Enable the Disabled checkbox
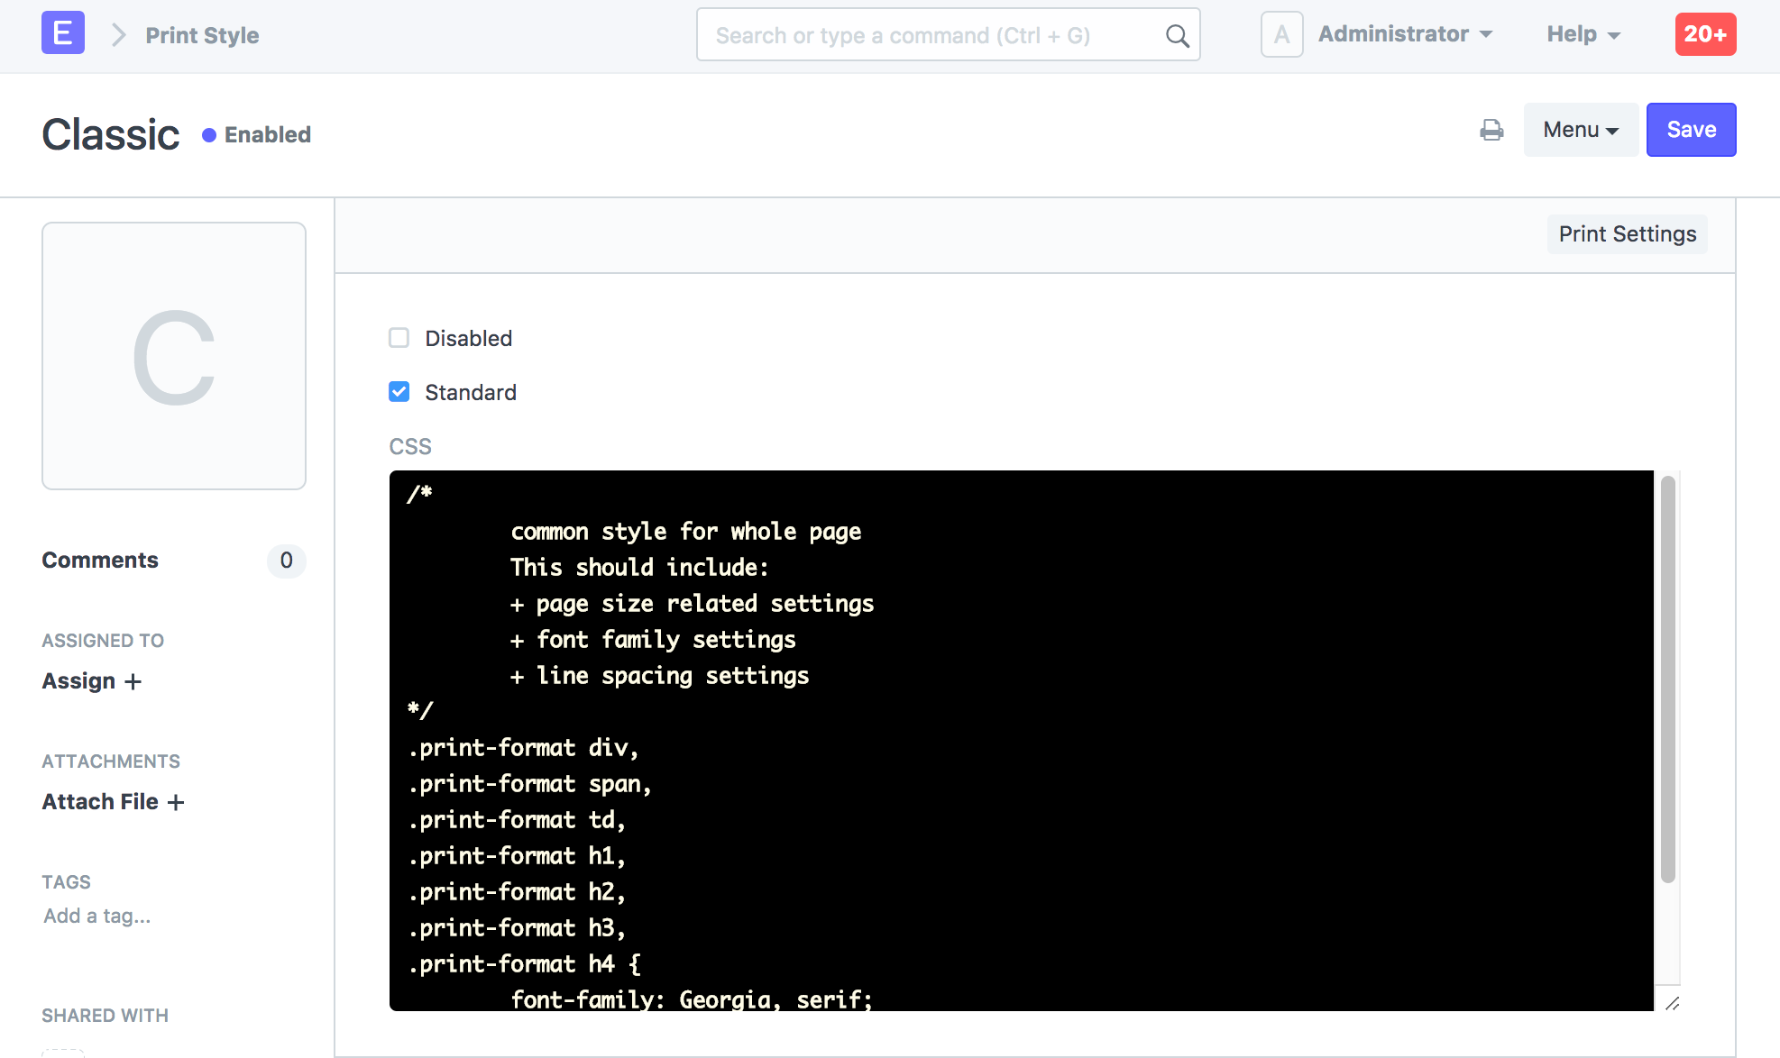 pos(399,338)
